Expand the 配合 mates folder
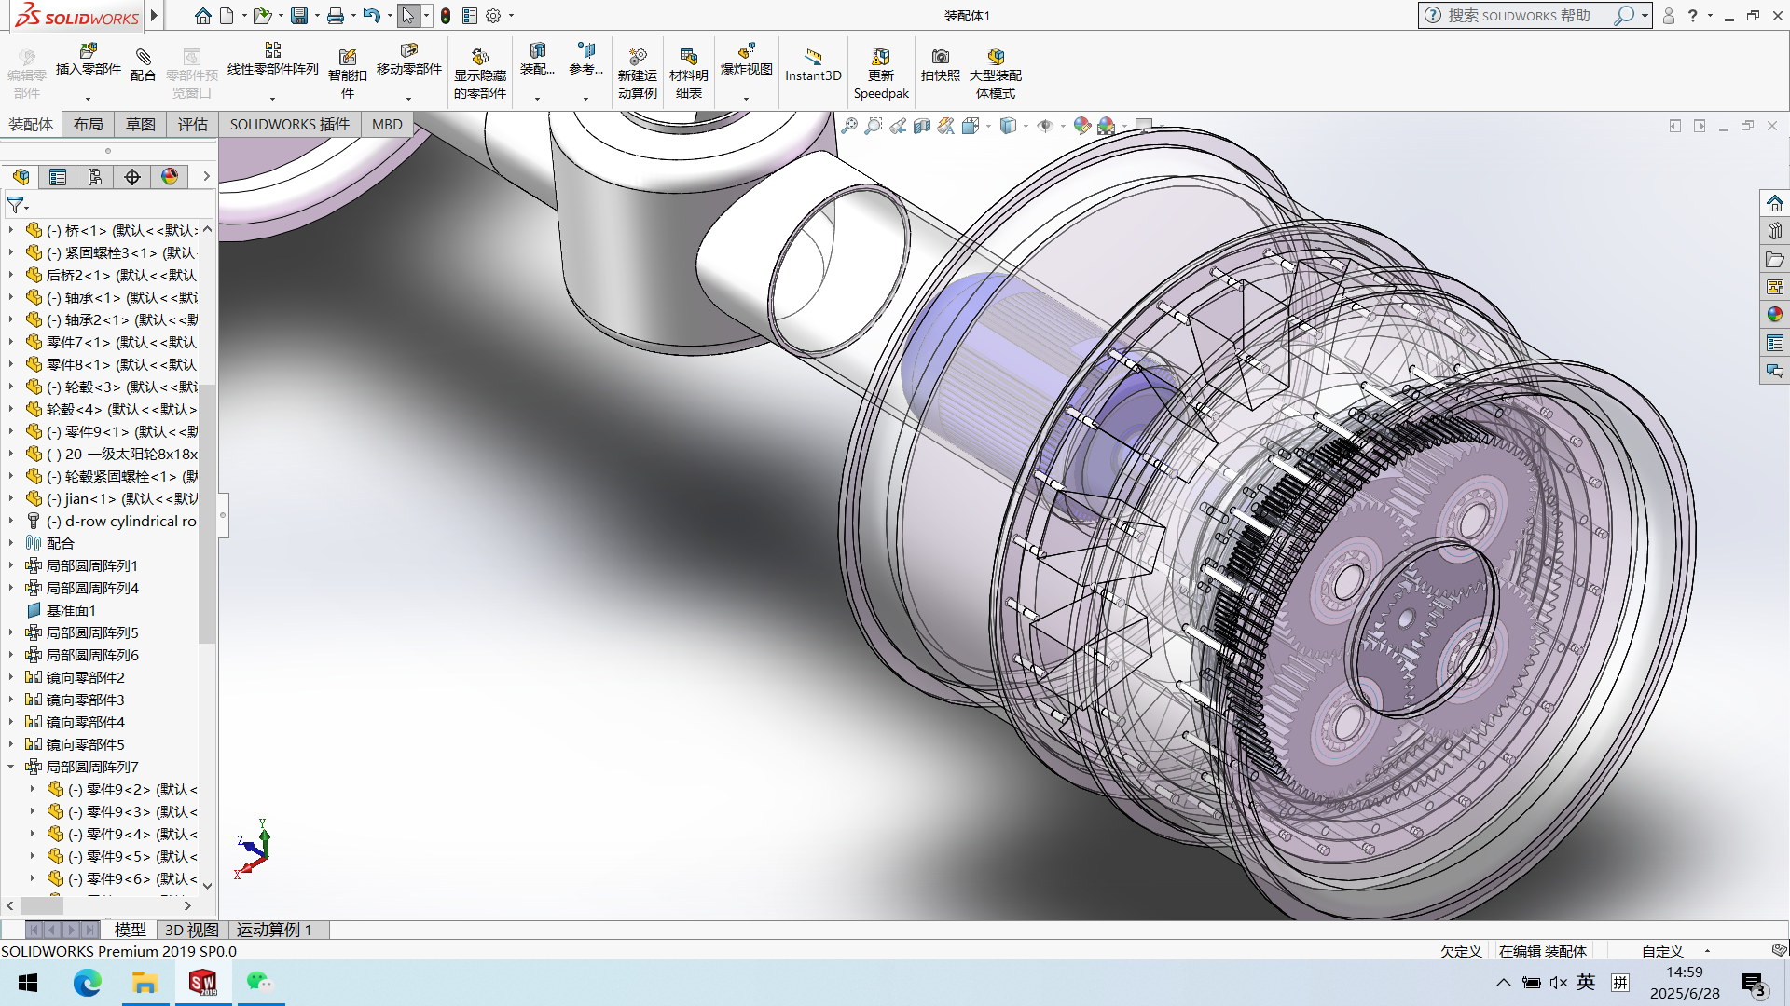The width and height of the screenshot is (1790, 1006). [x=11, y=543]
